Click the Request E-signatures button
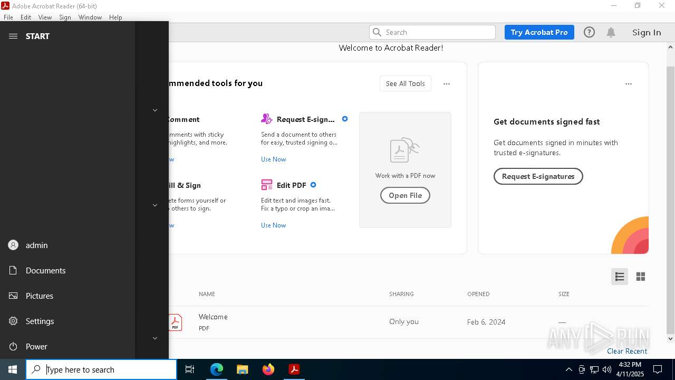 [538, 176]
